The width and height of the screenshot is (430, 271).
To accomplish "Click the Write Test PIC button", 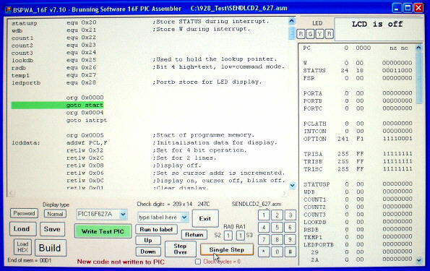I will [103, 231].
